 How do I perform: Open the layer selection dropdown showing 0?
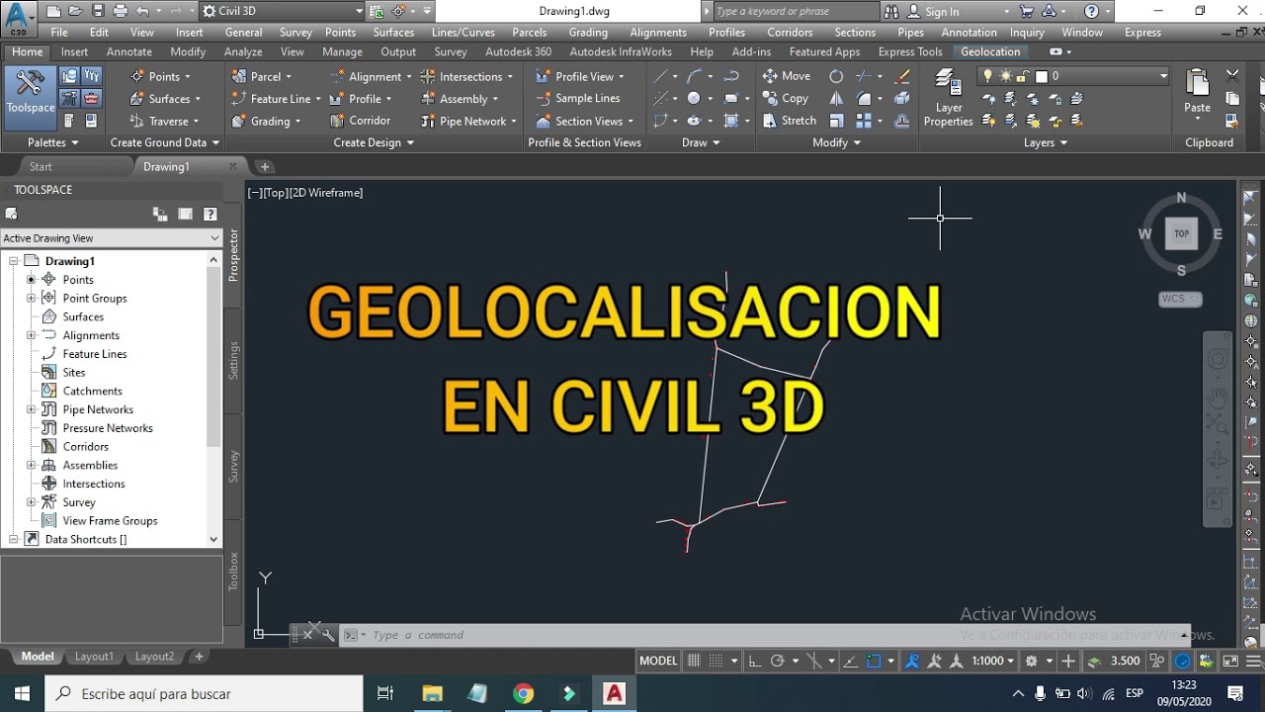[1073, 76]
